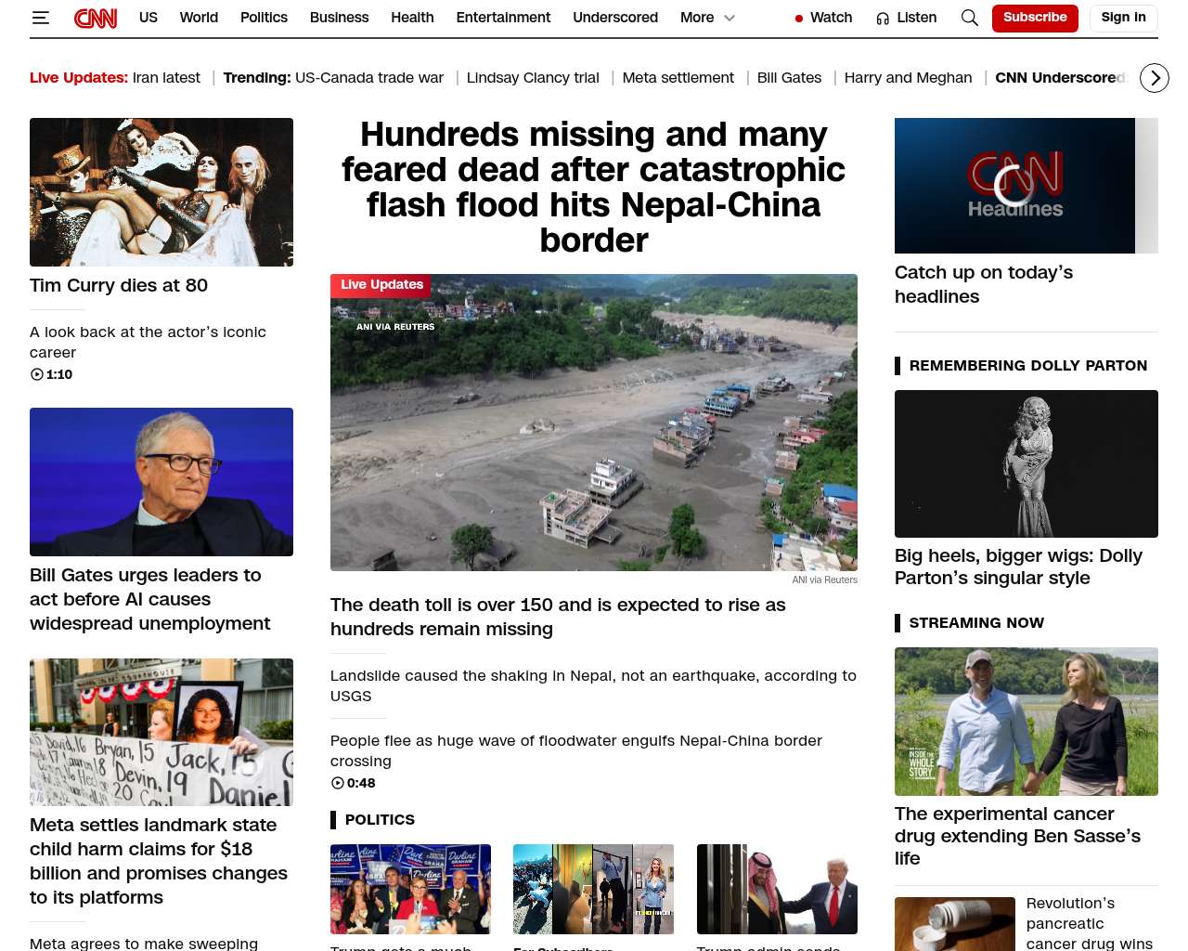Read Revolution's pancreatic cancer drug story
The width and height of the screenshot is (1188, 951).
[x=1090, y=923]
